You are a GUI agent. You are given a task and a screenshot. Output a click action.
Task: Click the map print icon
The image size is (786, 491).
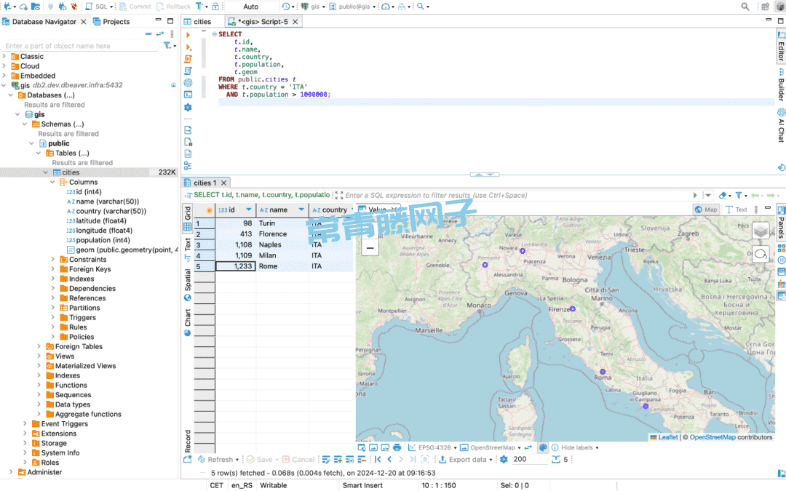[x=397, y=447]
